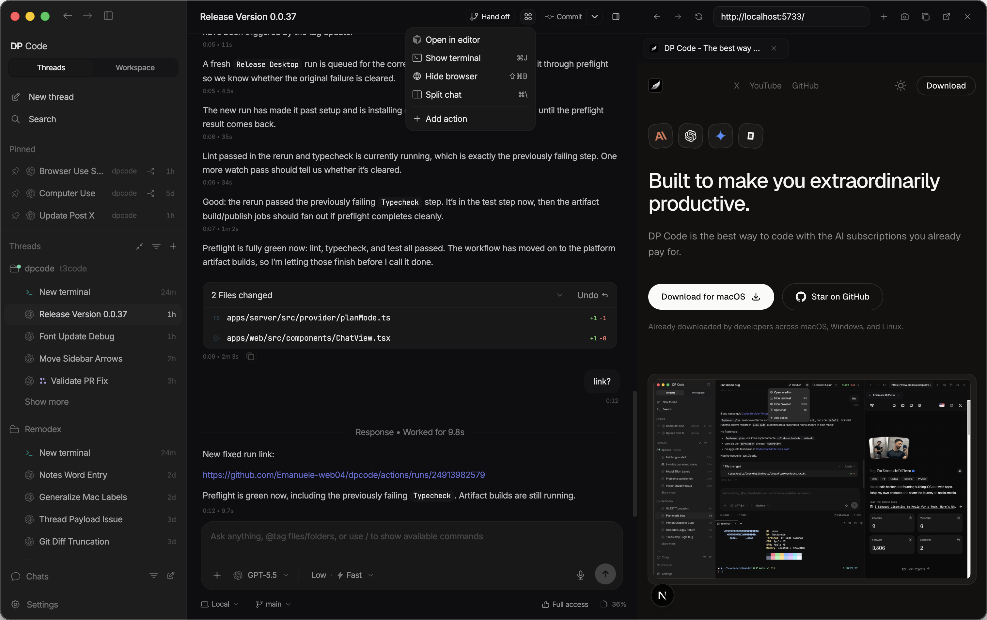Open apps/server/src/provider/planMode.ts file diff
The height and width of the screenshot is (620, 987).
(410, 318)
